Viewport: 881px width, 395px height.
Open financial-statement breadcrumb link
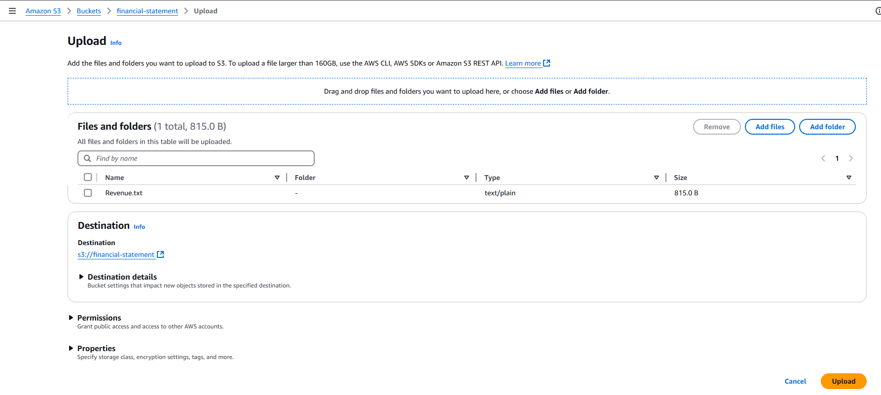[x=147, y=11]
